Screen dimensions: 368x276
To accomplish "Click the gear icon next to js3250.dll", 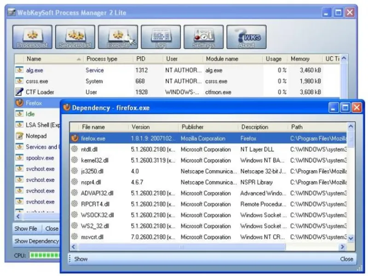I will tap(75, 171).
